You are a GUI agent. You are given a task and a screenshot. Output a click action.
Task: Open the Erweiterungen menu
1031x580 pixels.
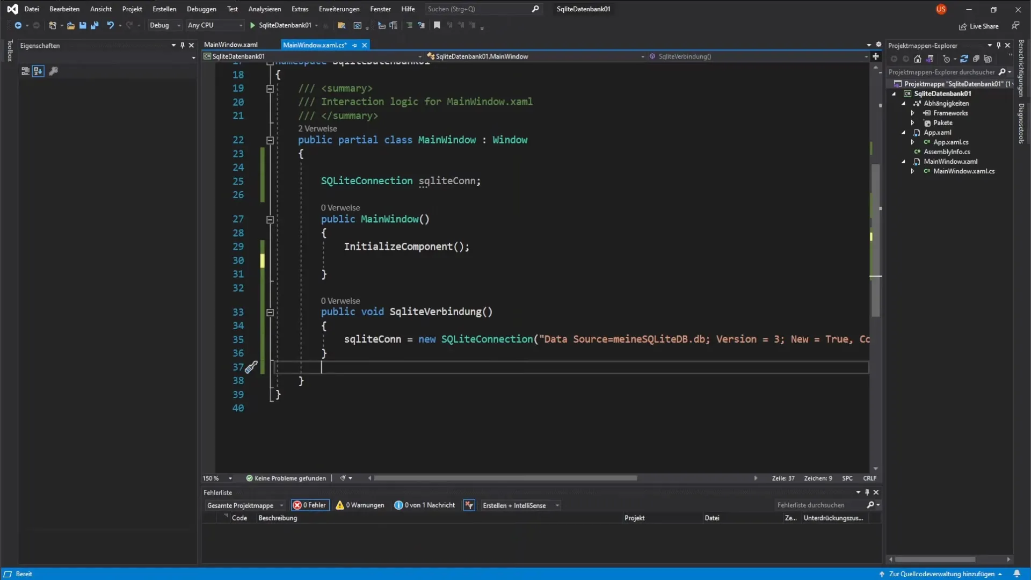click(x=339, y=9)
